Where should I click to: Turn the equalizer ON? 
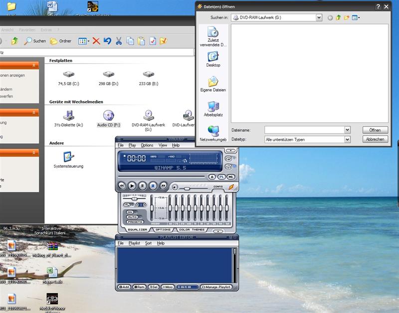[130, 212]
